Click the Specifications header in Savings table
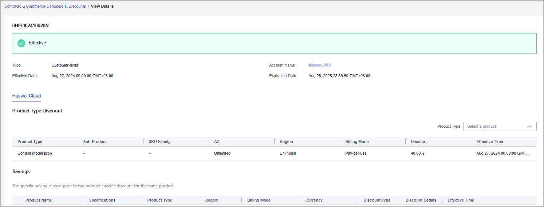 tap(102, 200)
